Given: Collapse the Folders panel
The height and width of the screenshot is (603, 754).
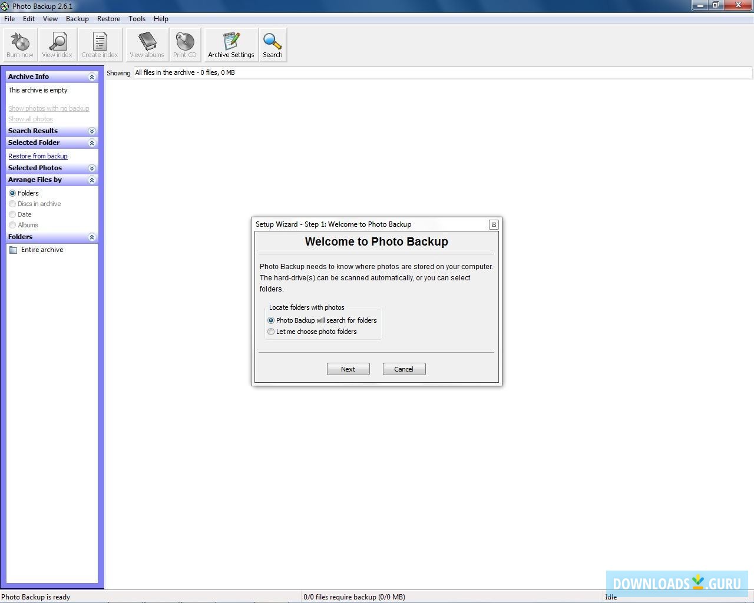Looking at the screenshot, I should pyautogui.click(x=92, y=237).
